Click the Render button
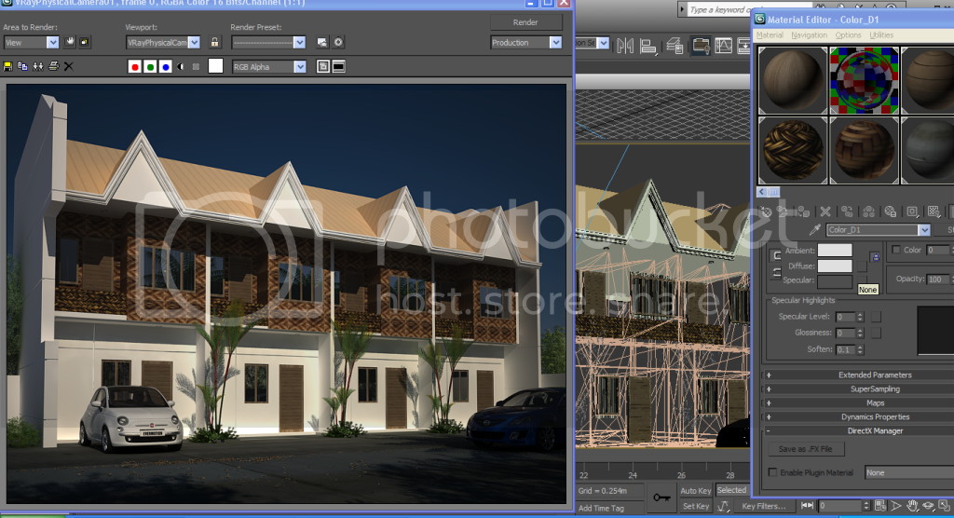The height and width of the screenshot is (518, 954). coord(525,22)
